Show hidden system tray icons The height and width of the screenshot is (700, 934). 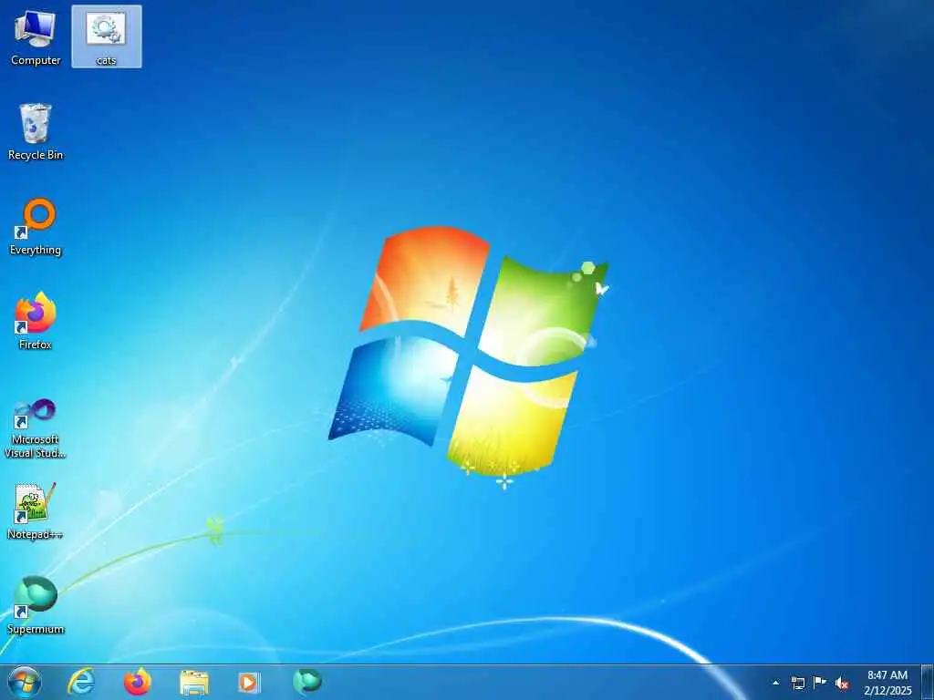pos(775,683)
